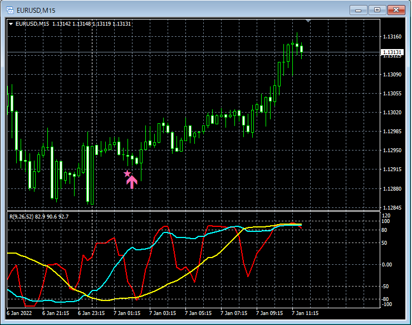Image resolution: width=412 pixels, height=325 pixels.
Task: Expand the EURUSD,M15 chart header dropdown triangle
Action: 11,24
